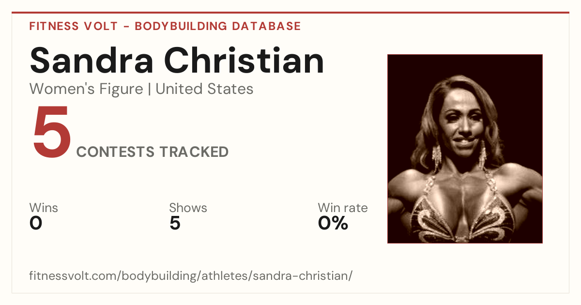Open the fitnessvolt.com athlete URL

click(x=191, y=276)
